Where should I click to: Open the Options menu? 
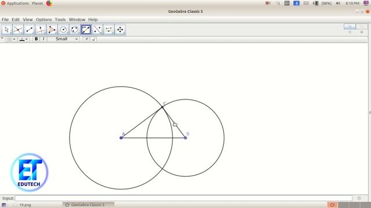(44, 20)
